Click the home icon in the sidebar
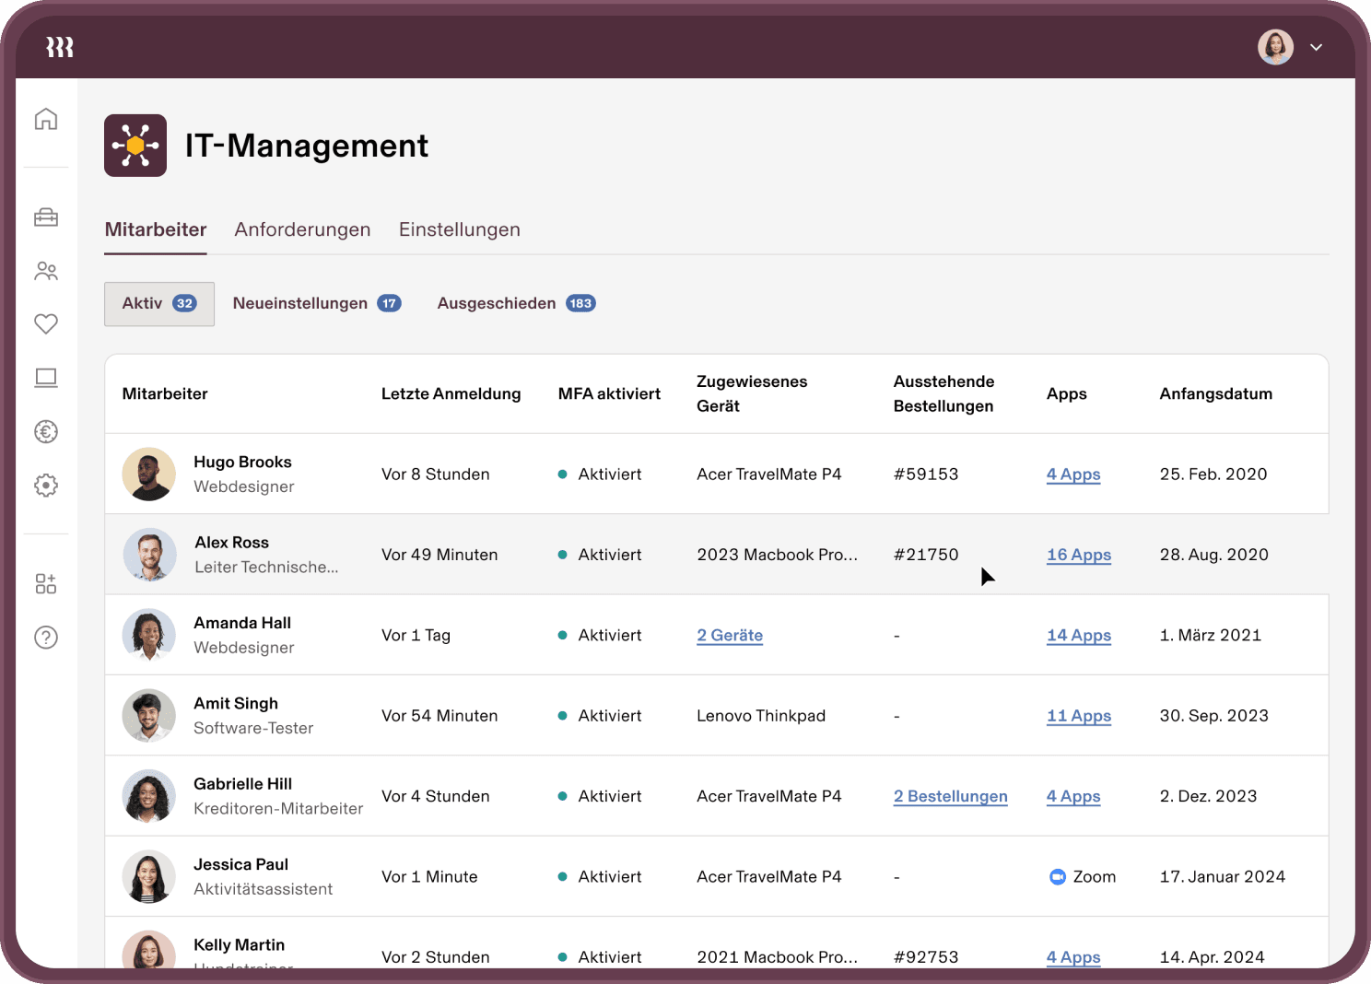Viewport: 1371px width, 984px height. tap(46, 119)
